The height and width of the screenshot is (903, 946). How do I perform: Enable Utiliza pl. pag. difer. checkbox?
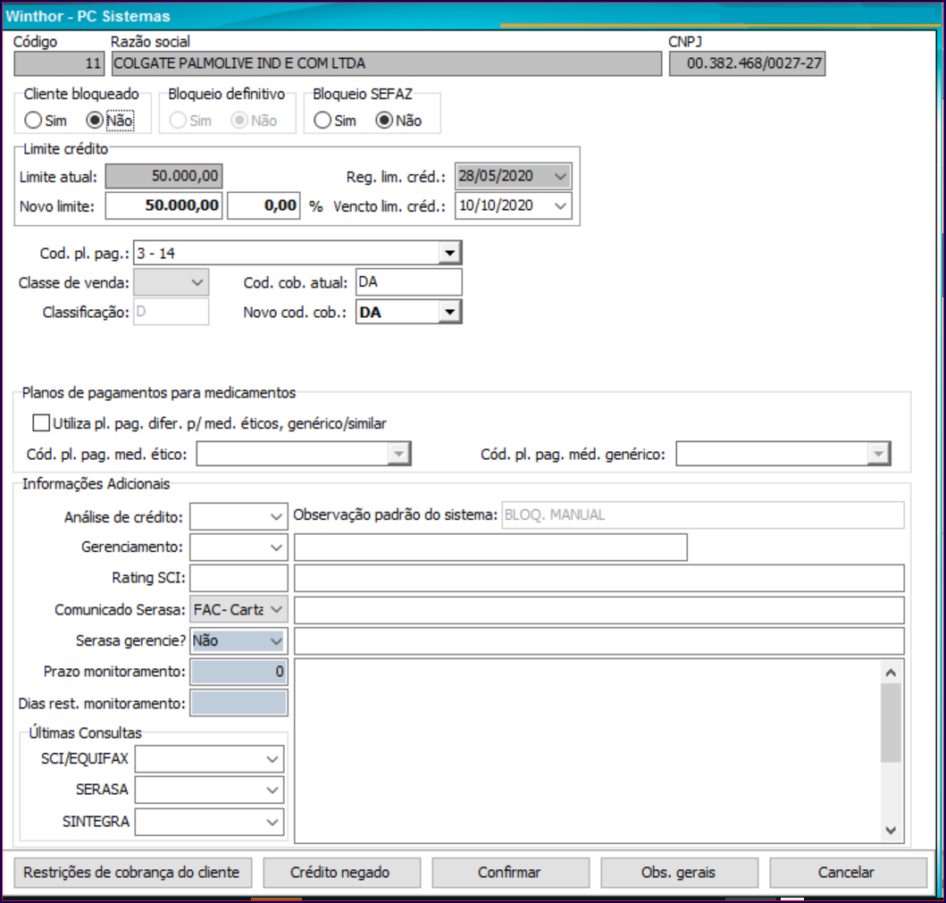41,422
